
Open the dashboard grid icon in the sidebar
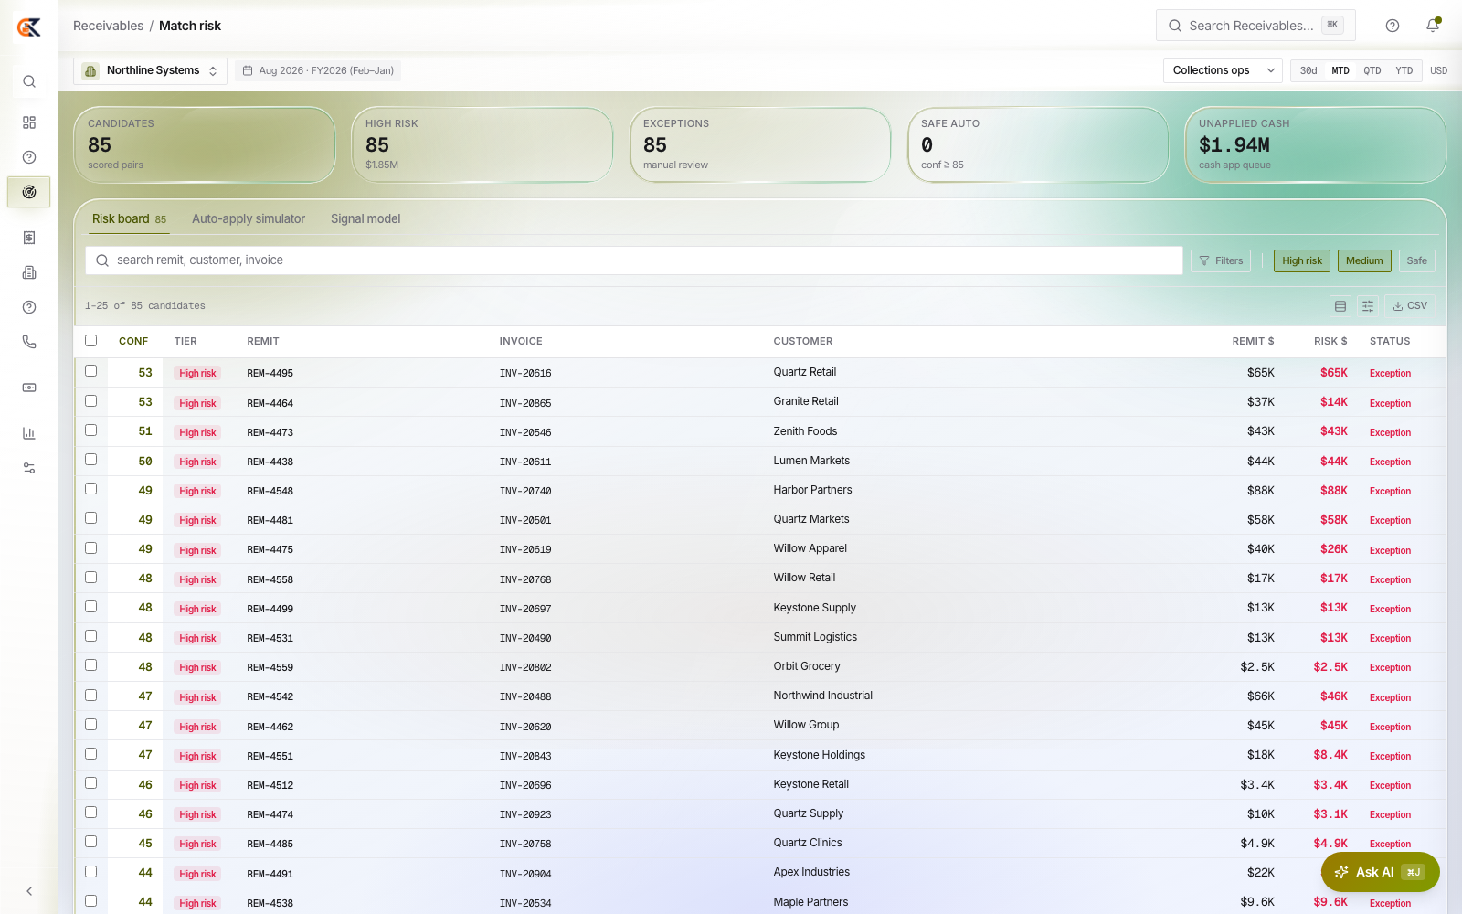[29, 122]
